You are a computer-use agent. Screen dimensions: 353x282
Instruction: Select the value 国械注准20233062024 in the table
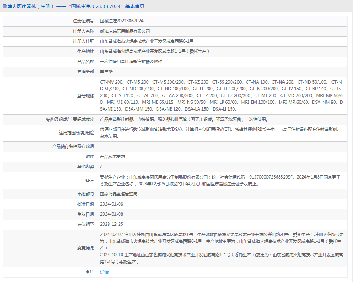(x=122, y=21)
